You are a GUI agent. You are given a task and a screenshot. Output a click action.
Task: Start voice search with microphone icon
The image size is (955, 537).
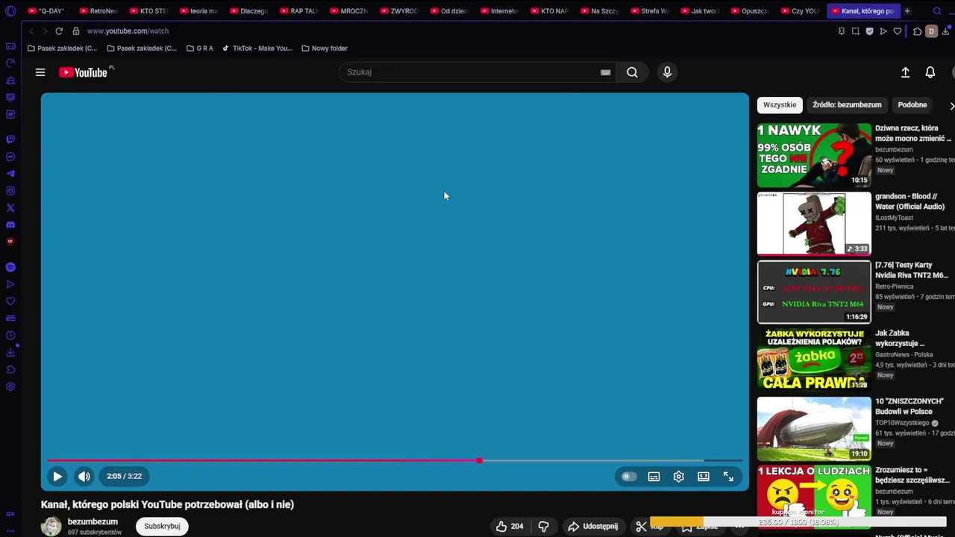(667, 72)
